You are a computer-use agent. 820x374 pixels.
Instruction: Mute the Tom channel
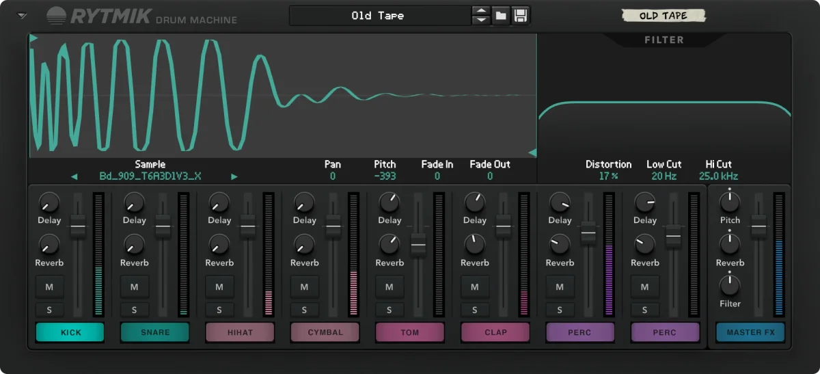pyautogui.click(x=389, y=286)
